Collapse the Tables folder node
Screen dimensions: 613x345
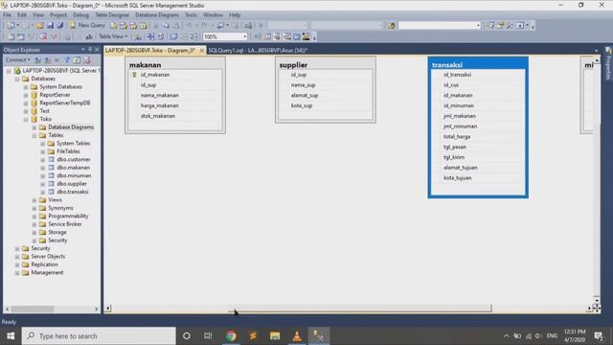coord(34,135)
